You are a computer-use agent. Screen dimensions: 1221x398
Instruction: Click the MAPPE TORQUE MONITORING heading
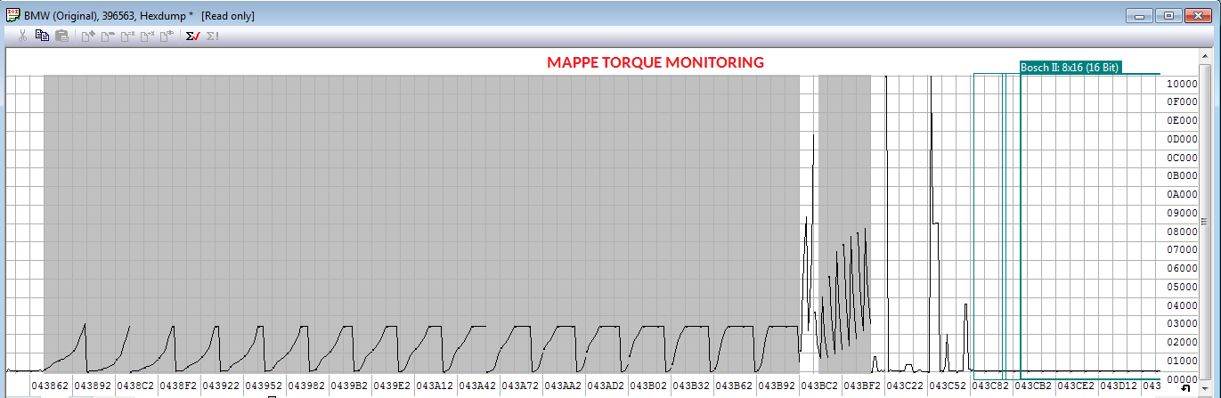(x=655, y=62)
